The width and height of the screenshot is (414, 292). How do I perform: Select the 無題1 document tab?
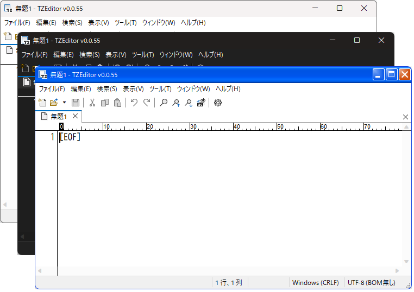(58, 117)
